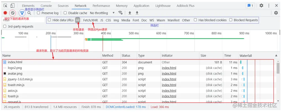Open network panel settings gear

(x=276, y=13)
